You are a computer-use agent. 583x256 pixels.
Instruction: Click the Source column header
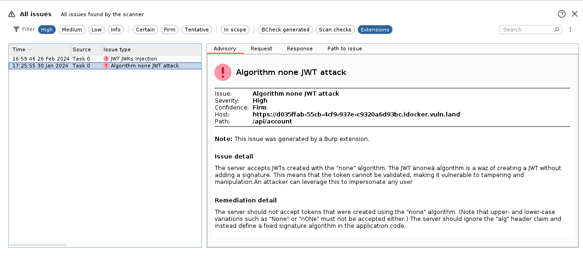point(82,49)
